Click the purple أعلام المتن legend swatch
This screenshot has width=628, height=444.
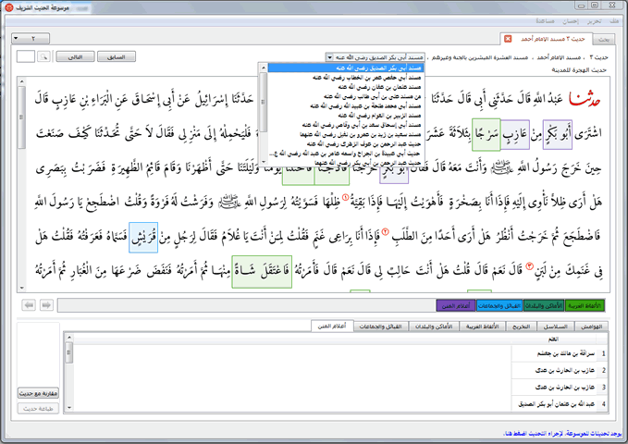click(x=455, y=304)
